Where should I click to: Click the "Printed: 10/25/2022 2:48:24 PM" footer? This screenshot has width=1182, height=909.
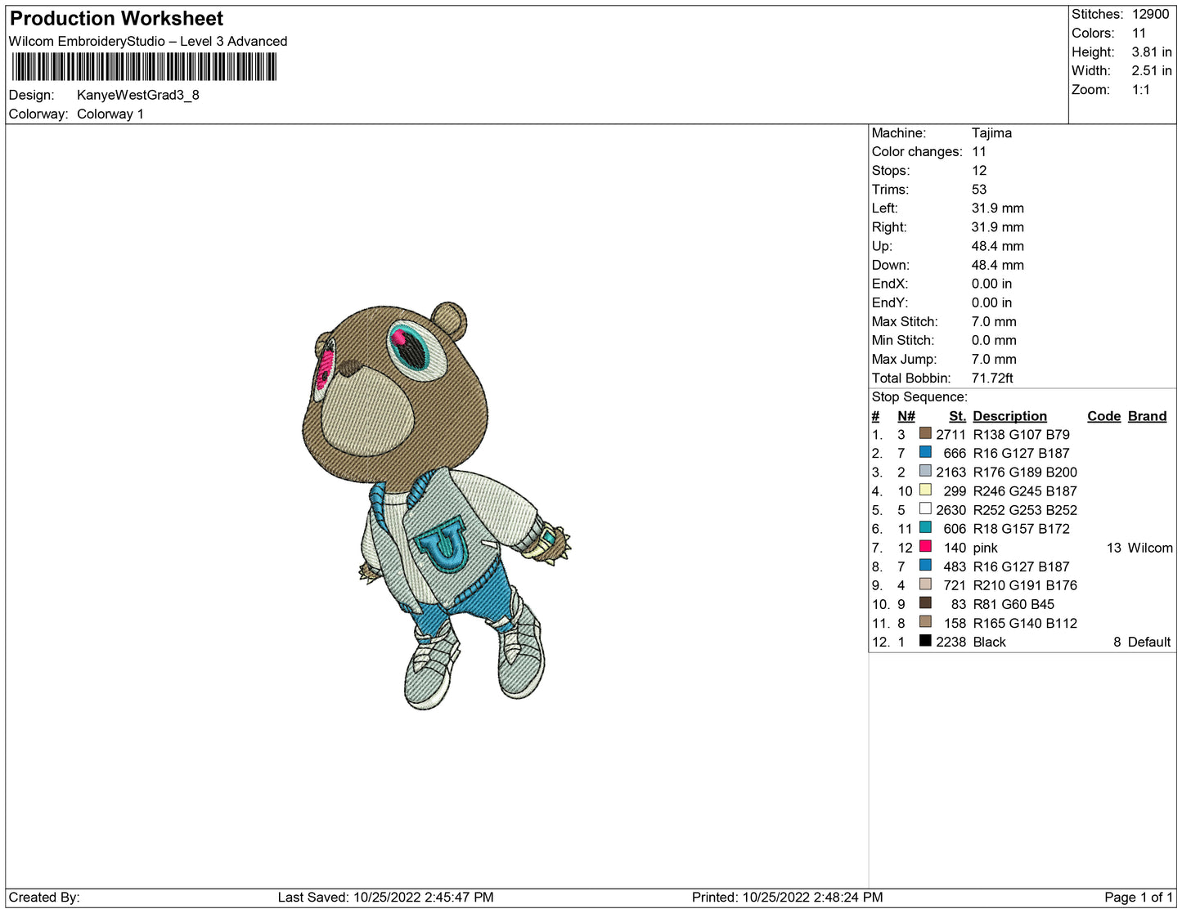tap(788, 897)
